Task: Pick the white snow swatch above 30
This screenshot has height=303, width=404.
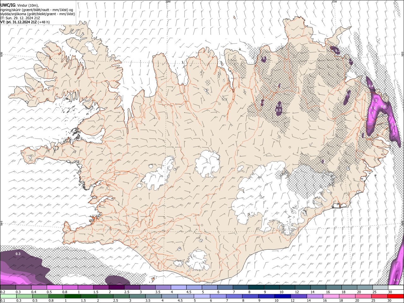Action: coord(396,288)
